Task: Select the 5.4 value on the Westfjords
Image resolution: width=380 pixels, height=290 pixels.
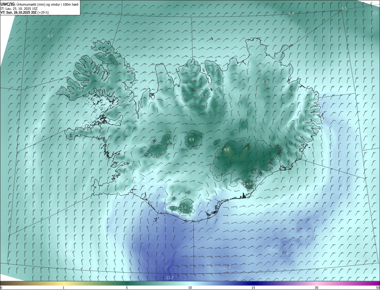Action: coord(91,74)
